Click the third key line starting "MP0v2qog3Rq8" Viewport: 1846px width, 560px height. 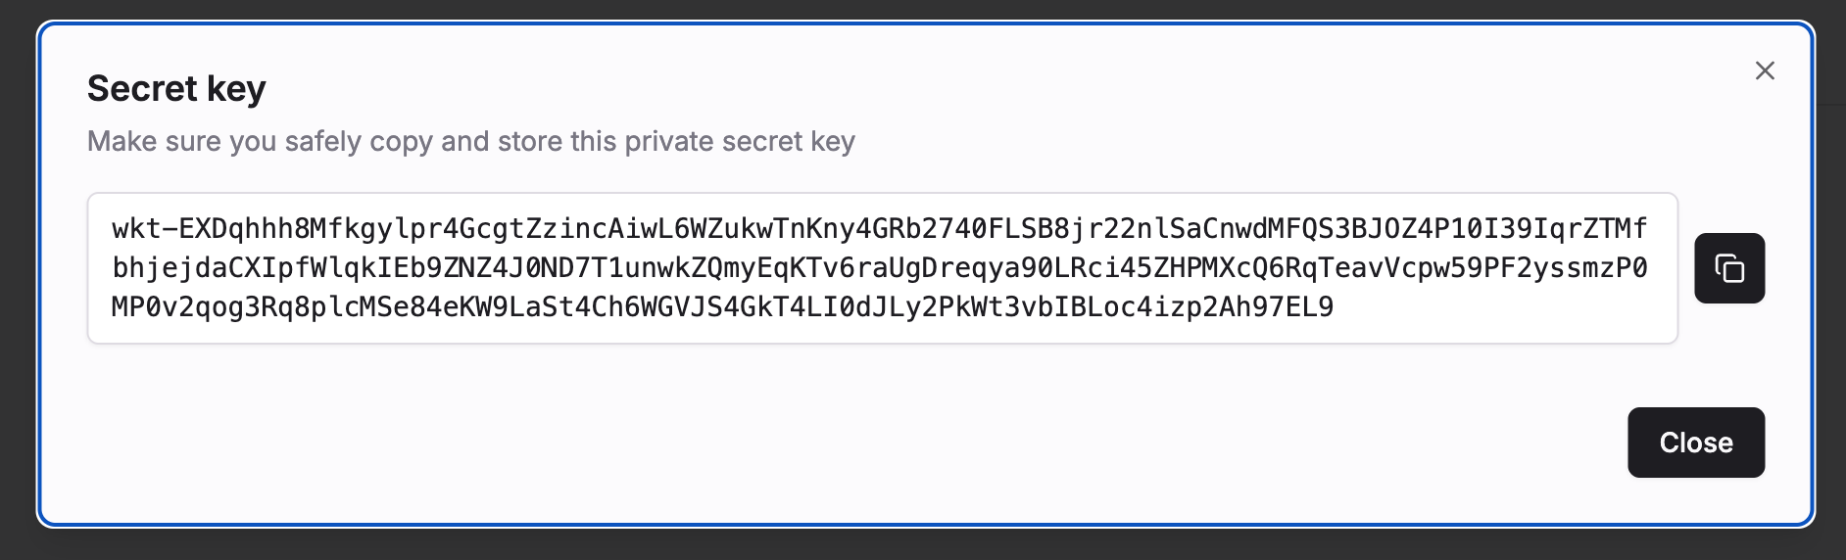click(722, 307)
